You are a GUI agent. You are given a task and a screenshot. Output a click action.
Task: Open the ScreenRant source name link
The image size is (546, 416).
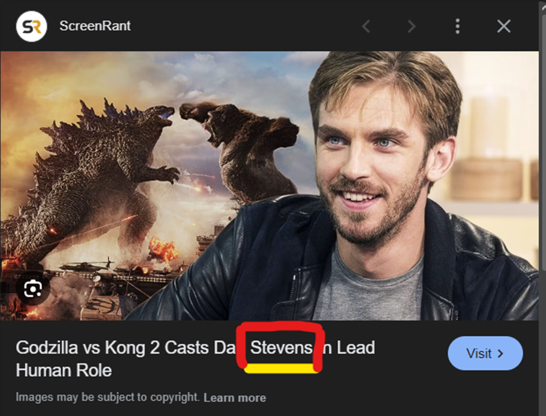click(95, 26)
